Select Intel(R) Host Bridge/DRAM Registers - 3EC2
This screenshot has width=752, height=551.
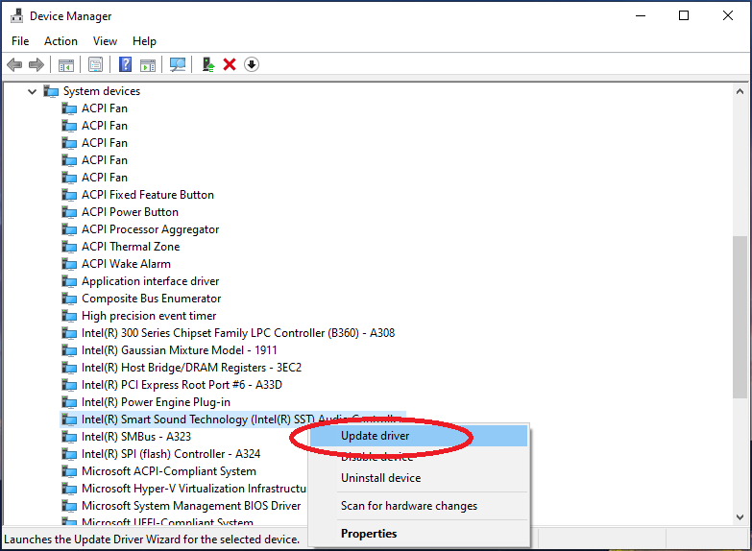(191, 368)
